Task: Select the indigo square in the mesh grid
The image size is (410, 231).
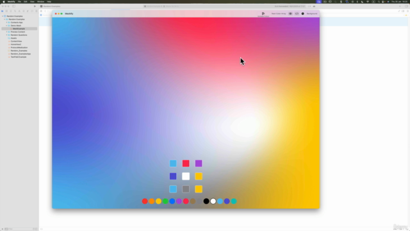Action: [x=173, y=176]
